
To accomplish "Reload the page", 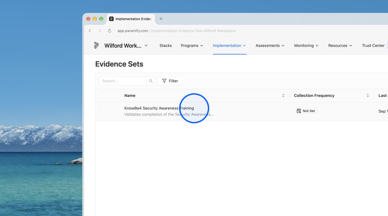I will click(110, 31).
